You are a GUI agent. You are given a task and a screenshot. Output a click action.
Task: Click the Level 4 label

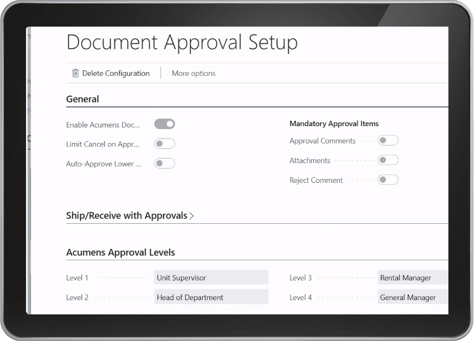pyautogui.click(x=300, y=298)
